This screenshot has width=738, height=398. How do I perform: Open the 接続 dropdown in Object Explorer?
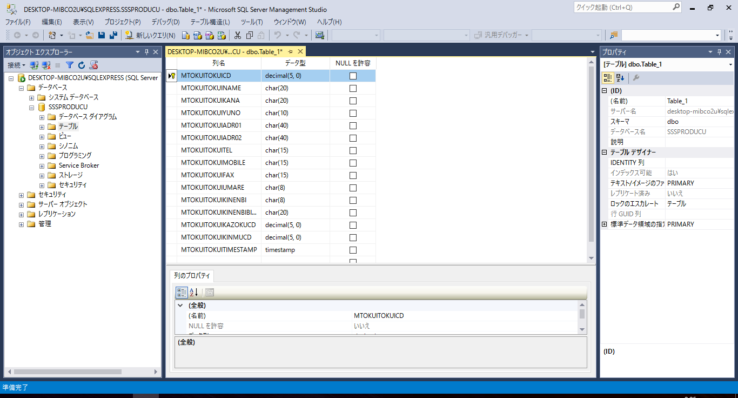[x=16, y=65]
